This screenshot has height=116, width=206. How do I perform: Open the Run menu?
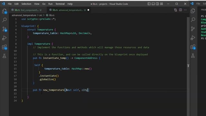(x=50, y=4)
